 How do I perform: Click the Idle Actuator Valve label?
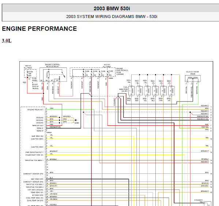tap(193, 73)
